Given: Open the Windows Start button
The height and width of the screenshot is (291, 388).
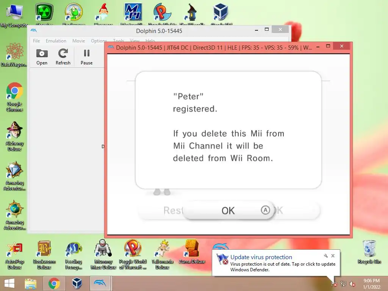Looking at the screenshot, I should pos(9,283).
